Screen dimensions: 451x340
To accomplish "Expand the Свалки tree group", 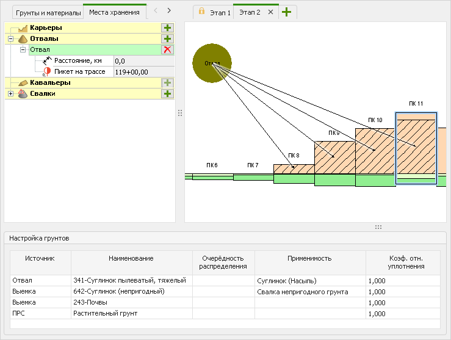I will pyautogui.click(x=11, y=93).
